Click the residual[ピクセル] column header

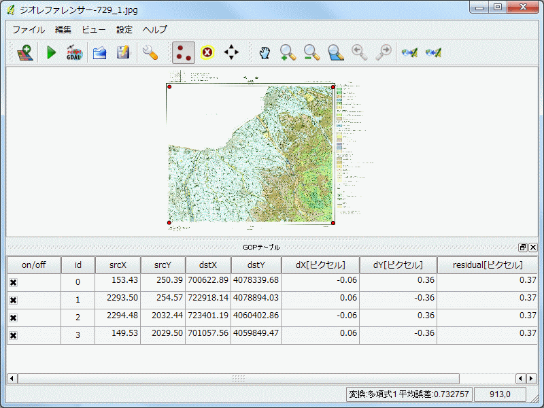(487, 265)
